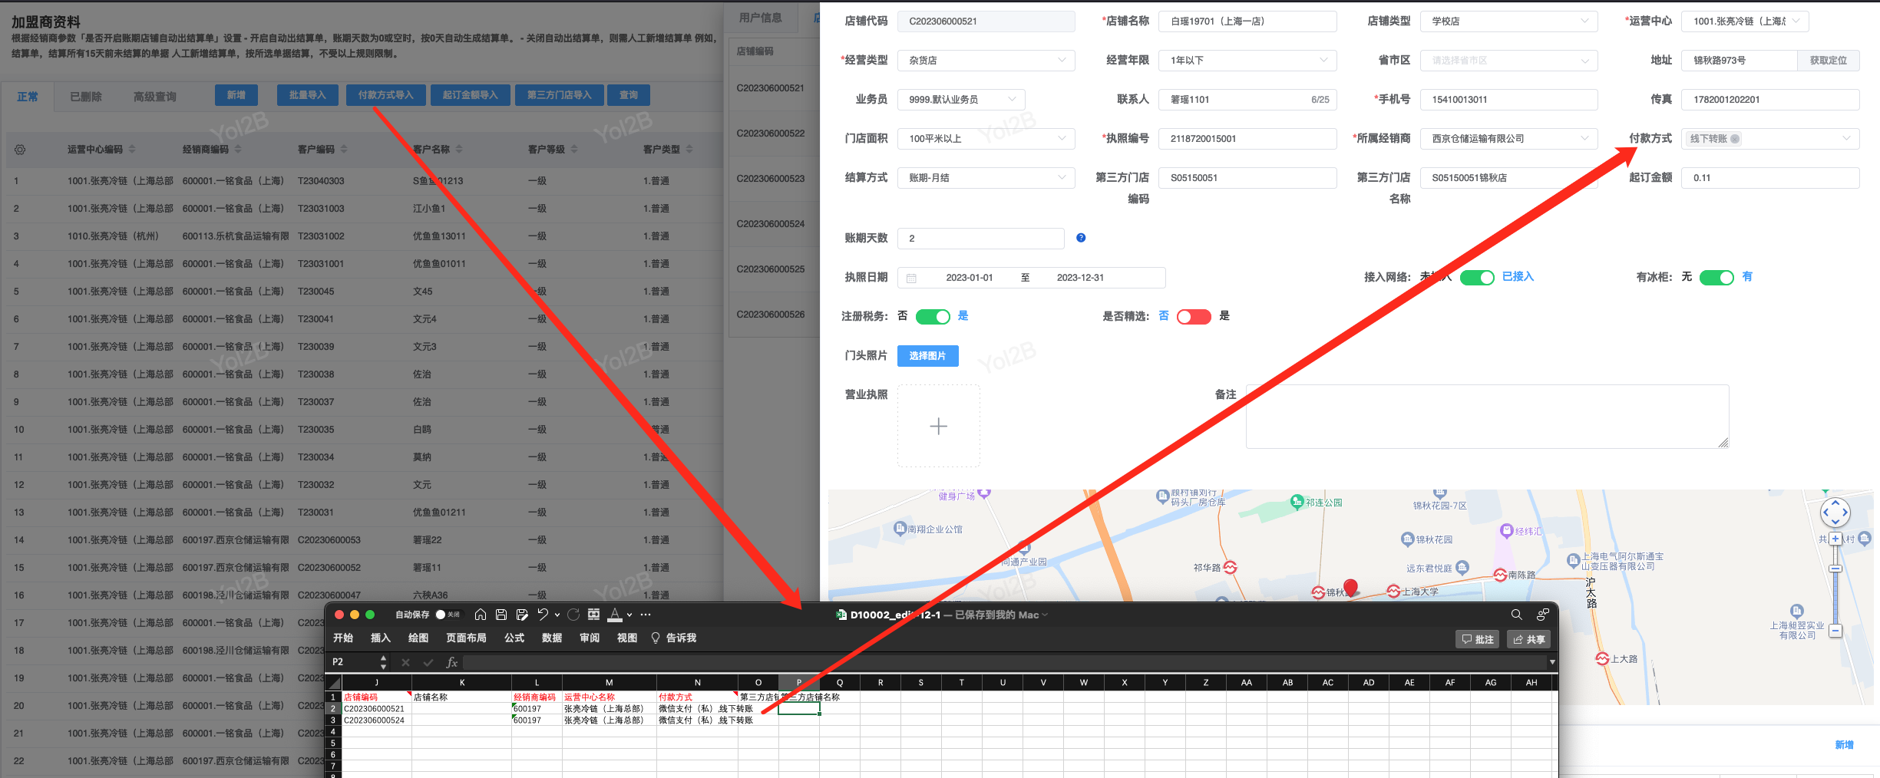Click the 批量导入 button

pyautogui.click(x=307, y=95)
